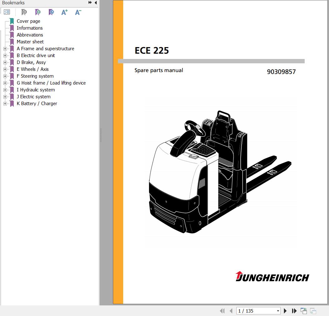Increase bookmark text size with A+

65,12
